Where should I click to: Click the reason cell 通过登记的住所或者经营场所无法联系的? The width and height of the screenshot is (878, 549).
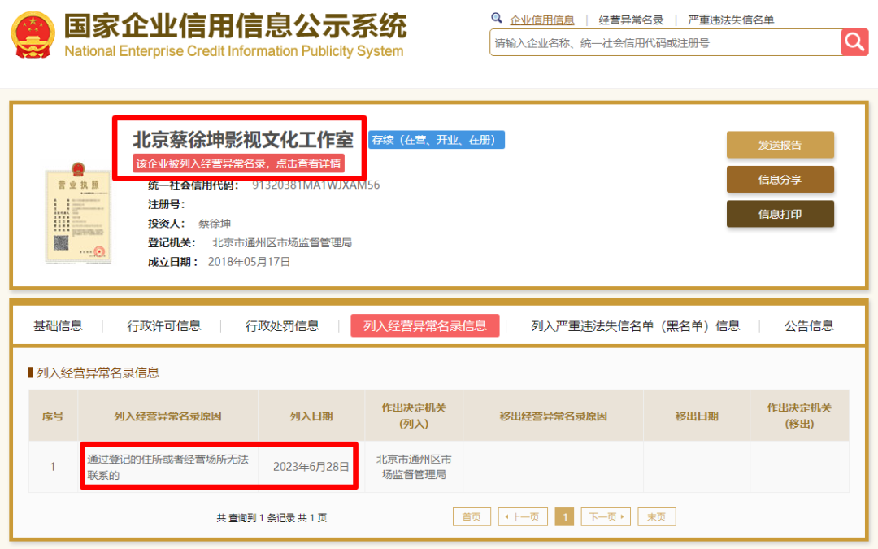(167, 467)
